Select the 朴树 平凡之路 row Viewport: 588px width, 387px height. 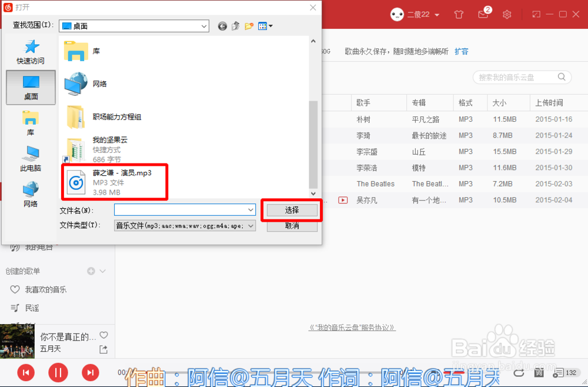(455, 119)
